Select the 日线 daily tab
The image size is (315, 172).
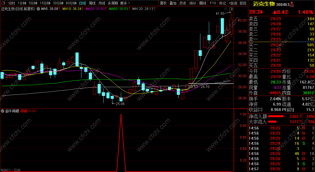point(82,3)
